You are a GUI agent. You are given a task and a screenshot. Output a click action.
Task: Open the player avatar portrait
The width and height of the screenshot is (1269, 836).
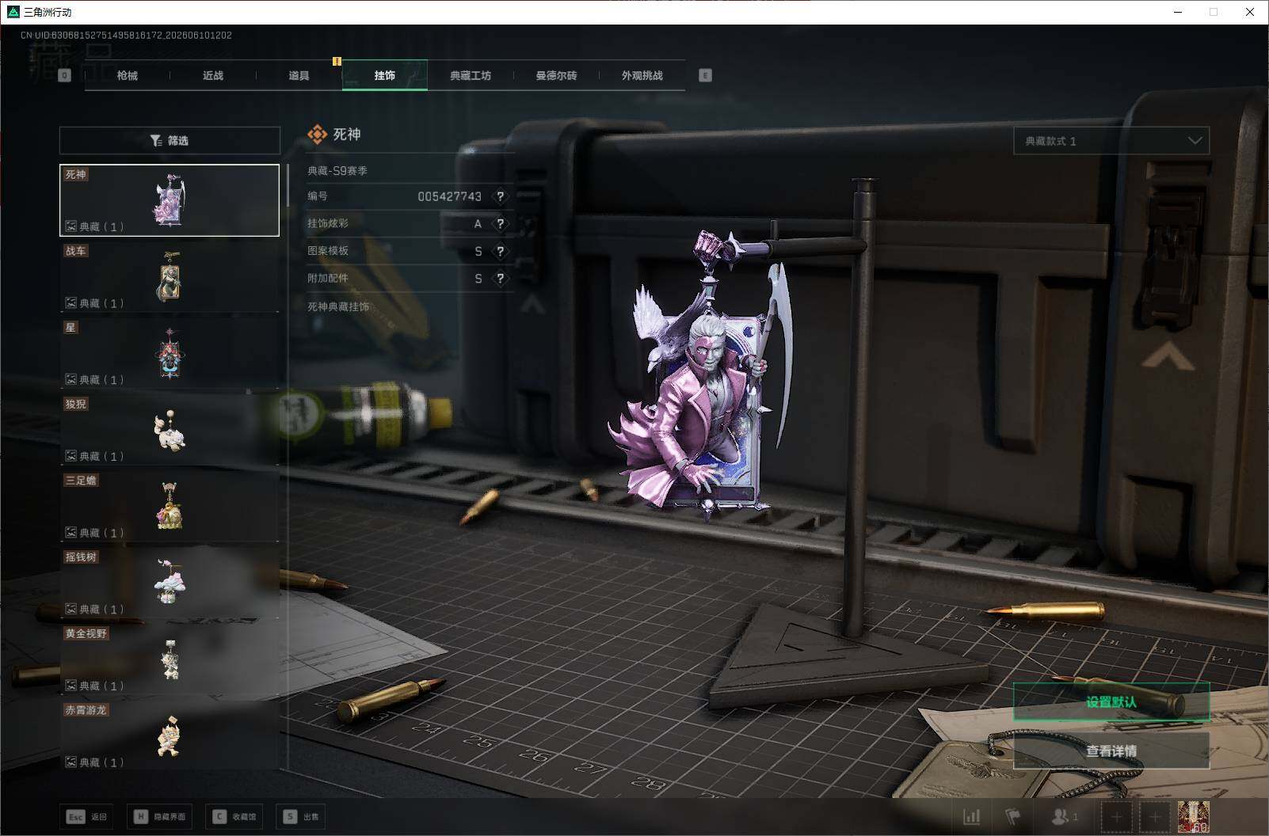click(1193, 816)
